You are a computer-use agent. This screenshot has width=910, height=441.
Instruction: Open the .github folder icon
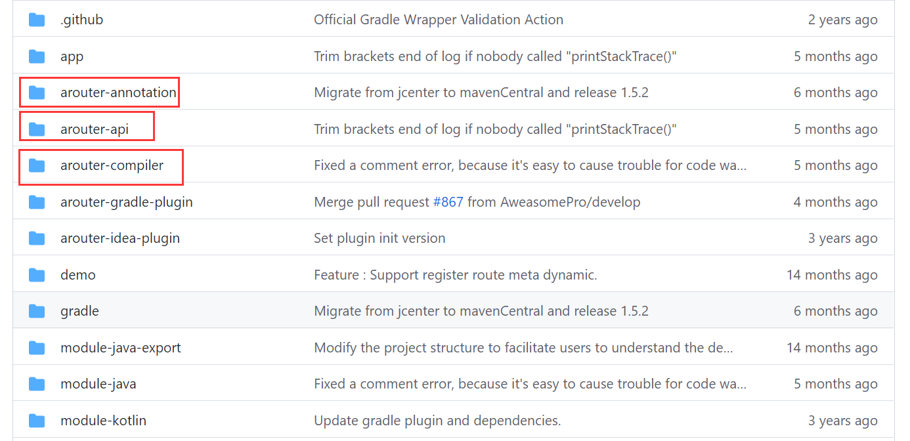(x=37, y=20)
